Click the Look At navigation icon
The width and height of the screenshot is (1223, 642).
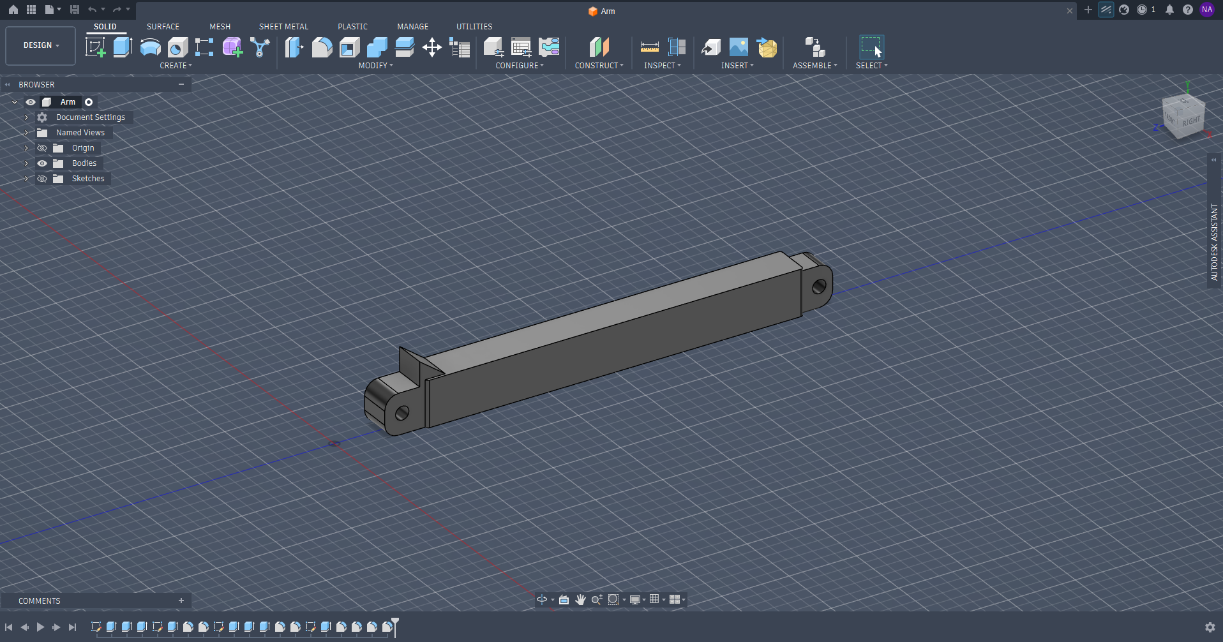pos(564,599)
